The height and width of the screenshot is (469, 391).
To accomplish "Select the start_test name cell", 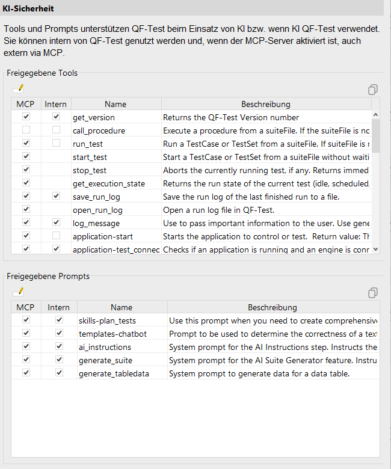I will tap(116, 157).
